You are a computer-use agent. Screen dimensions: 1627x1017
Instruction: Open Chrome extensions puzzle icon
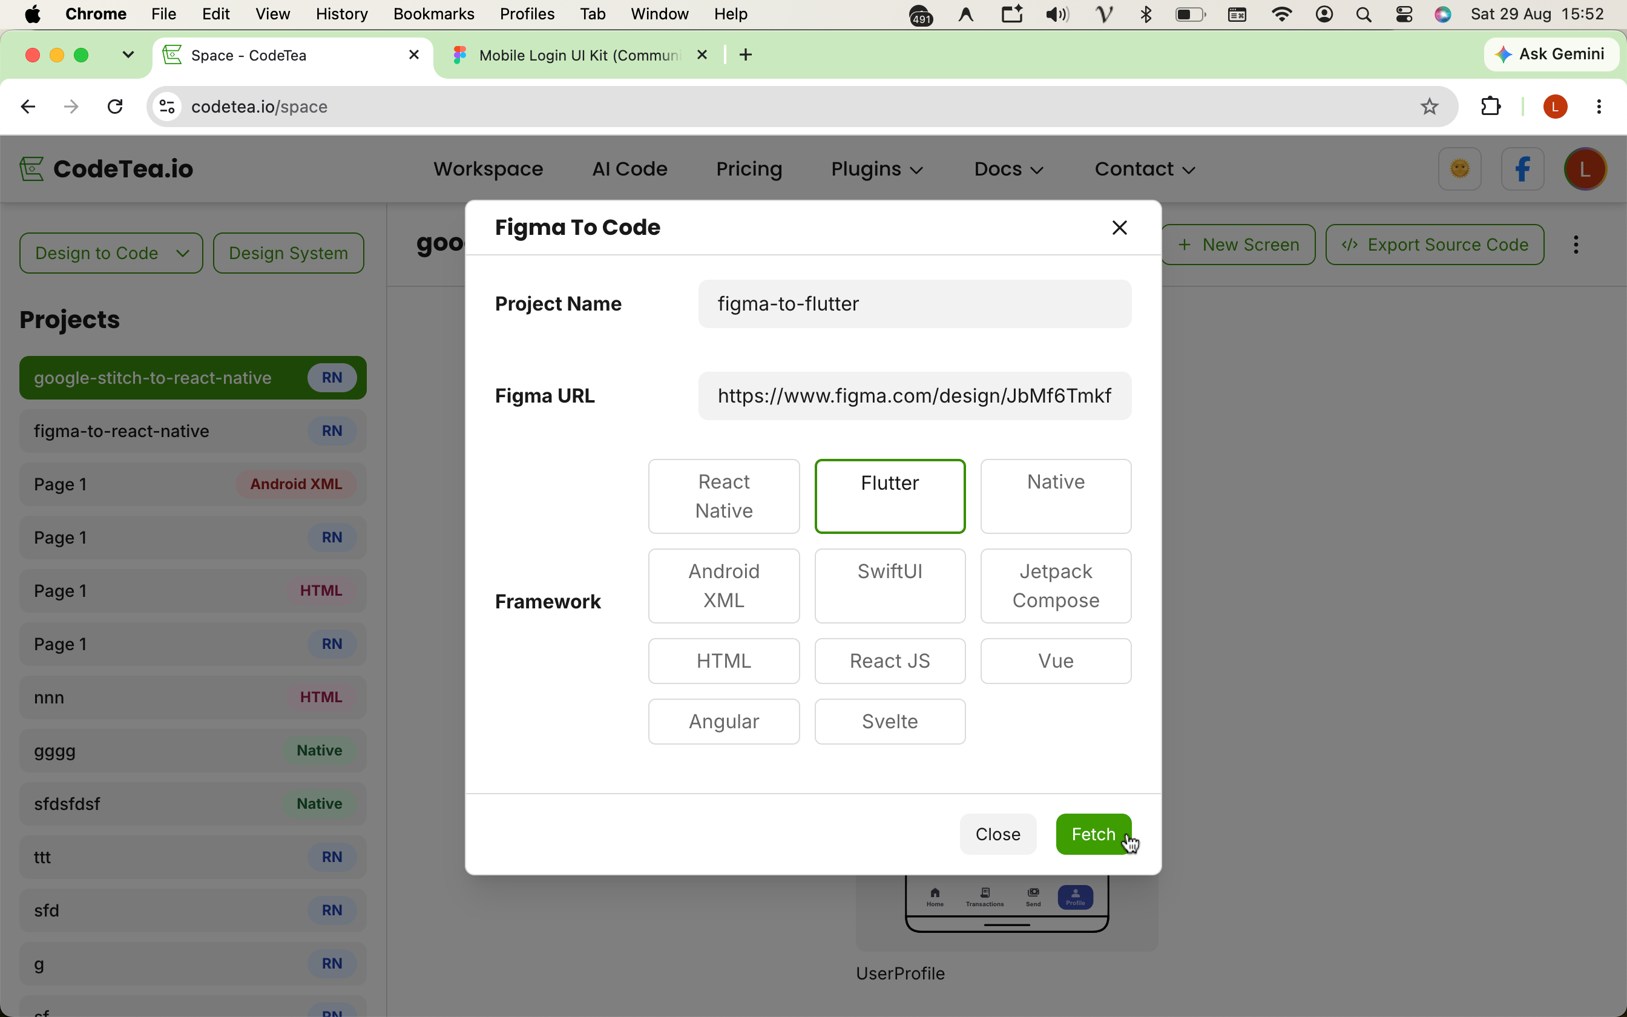point(1491,107)
